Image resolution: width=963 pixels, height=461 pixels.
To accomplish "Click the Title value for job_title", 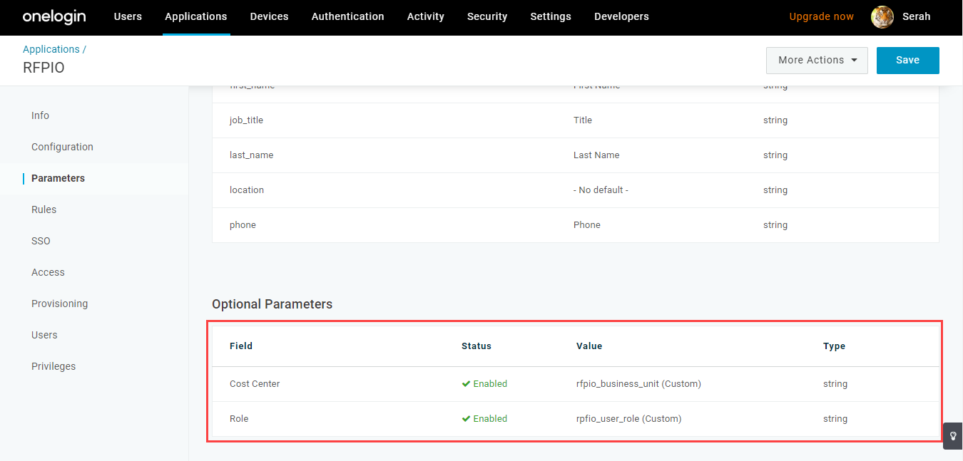I will point(583,120).
